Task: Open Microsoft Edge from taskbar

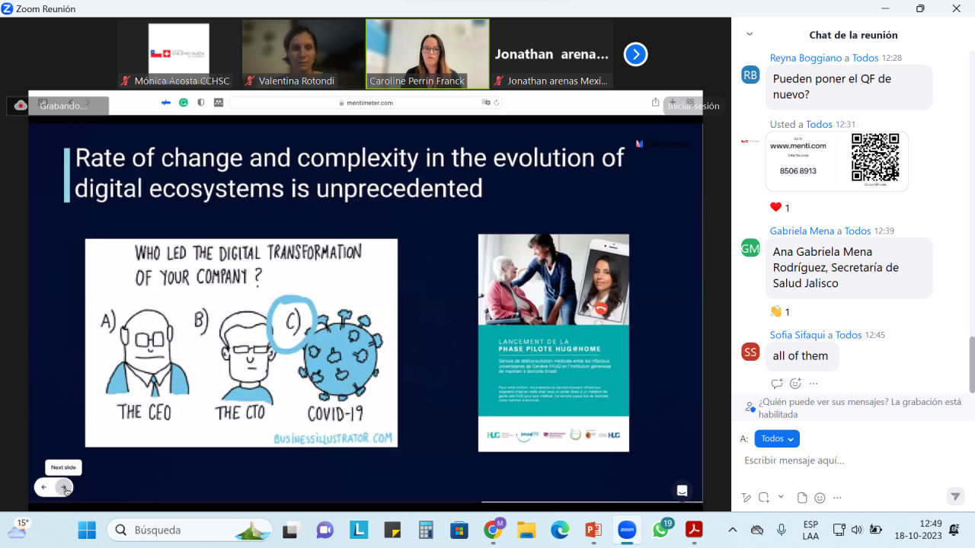Action: click(560, 530)
